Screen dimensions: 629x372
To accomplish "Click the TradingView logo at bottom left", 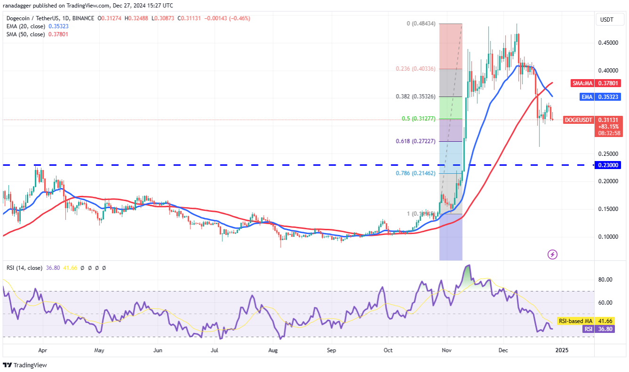I will pyautogui.click(x=25, y=365).
